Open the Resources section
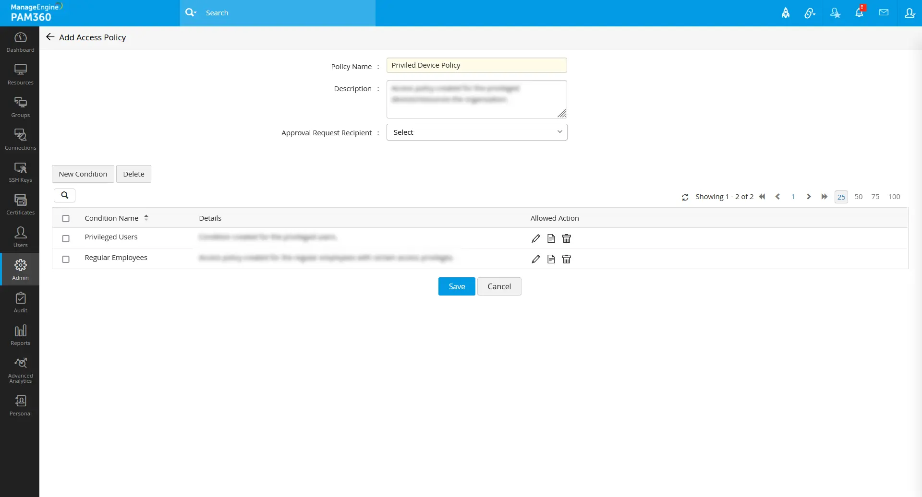The height and width of the screenshot is (497, 922). [x=20, y=75]
